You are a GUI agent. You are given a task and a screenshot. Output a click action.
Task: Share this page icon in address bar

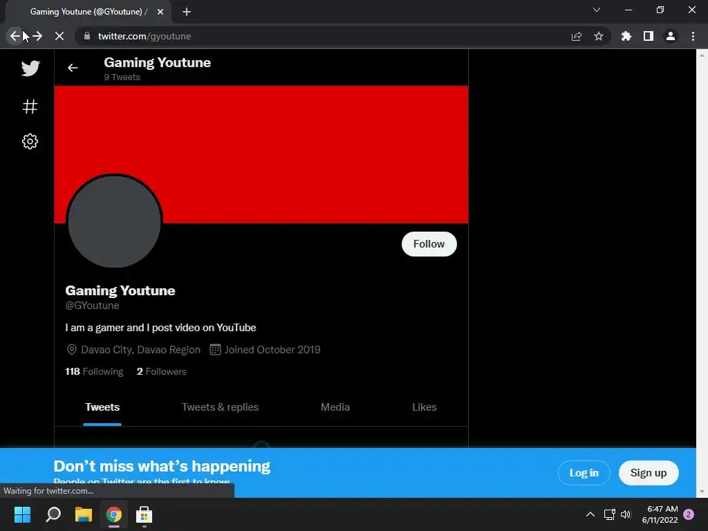577,36
